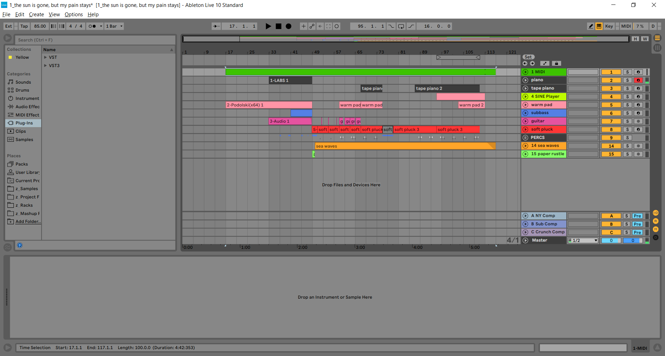
Task: Show or hide the browser panel
Action: 8,38
